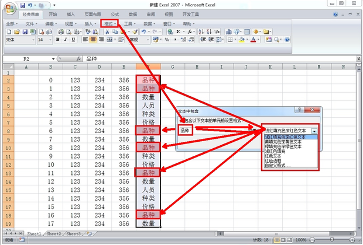Screen dimensions: 363x245
Task: Switch to the 页面布局 ribbon tab
Action: pyautogui.click(x=93, y=13)
